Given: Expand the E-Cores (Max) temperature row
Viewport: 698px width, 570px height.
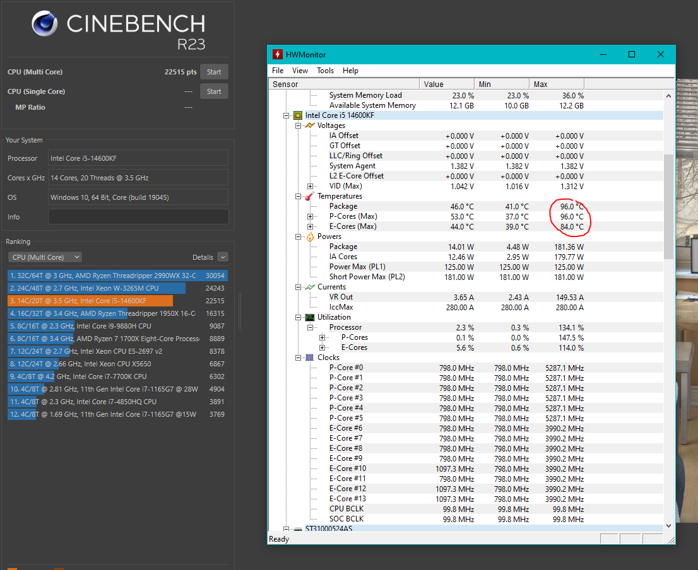Looking at the screenshot, I should pyautogui.click(x=311, y=227).
